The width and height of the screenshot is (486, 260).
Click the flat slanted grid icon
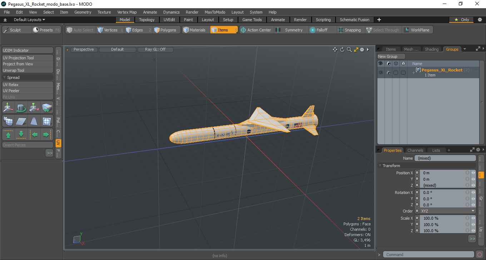(21, 121)
